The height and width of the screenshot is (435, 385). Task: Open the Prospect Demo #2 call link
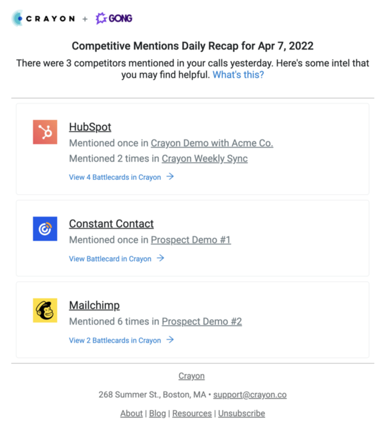coord(201,321)
